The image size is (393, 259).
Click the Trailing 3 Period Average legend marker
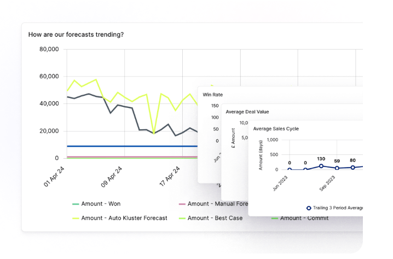tap(309, 208)
